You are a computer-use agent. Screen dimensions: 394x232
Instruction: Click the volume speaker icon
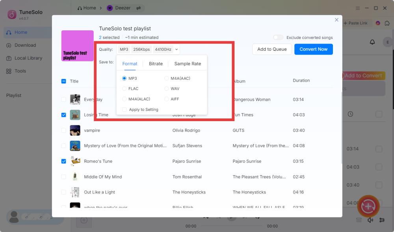pos(370,220)
